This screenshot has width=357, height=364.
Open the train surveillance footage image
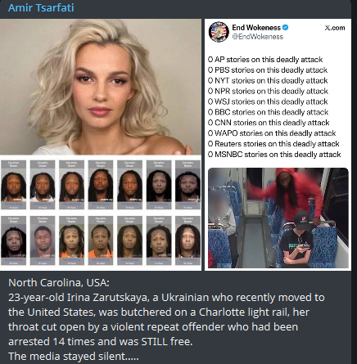[278, 218]
